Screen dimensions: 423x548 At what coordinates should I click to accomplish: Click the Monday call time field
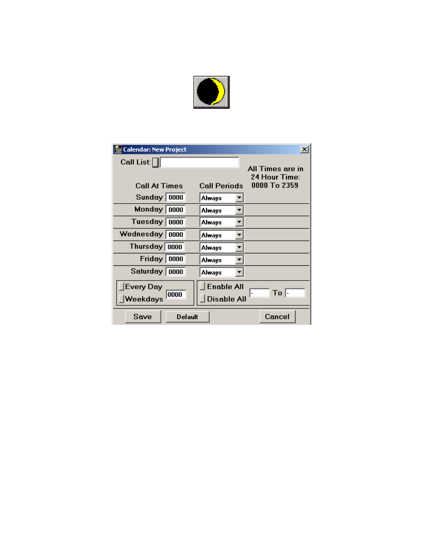(x=176, y=210)
